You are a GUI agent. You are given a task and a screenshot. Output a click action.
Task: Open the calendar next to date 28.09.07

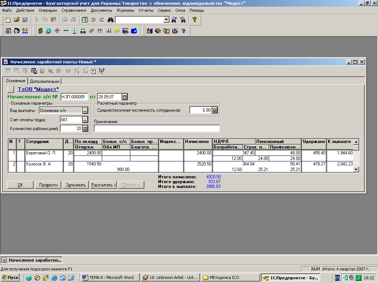(124, 97)
